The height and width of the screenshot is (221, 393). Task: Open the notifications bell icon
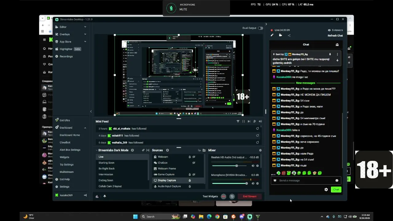coord(105,196)
